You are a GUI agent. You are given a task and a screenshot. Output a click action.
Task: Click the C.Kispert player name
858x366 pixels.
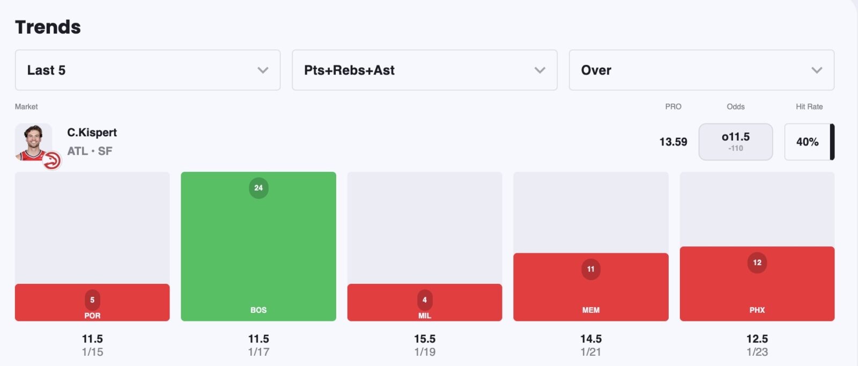click(92, 133)
